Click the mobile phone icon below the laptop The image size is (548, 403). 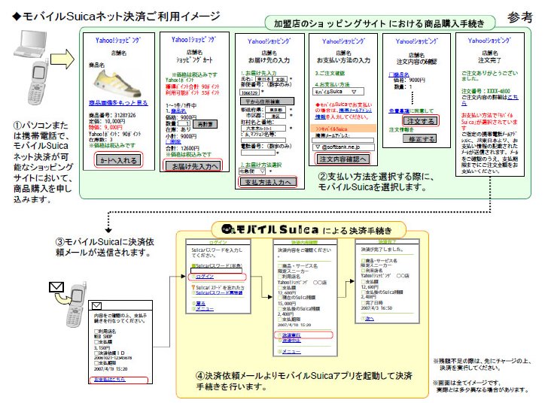(38, 83)
